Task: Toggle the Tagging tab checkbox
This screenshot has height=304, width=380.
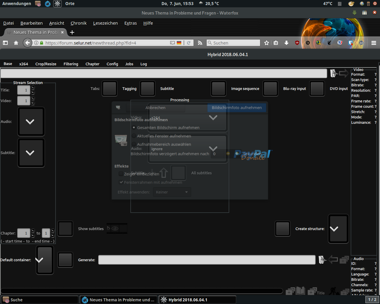Action: point(110,88)
